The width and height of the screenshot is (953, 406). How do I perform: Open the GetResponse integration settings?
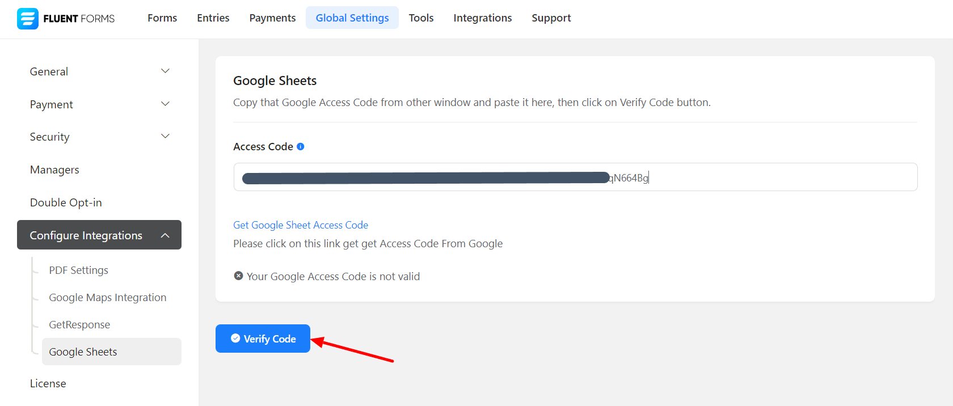pos(79,325)
